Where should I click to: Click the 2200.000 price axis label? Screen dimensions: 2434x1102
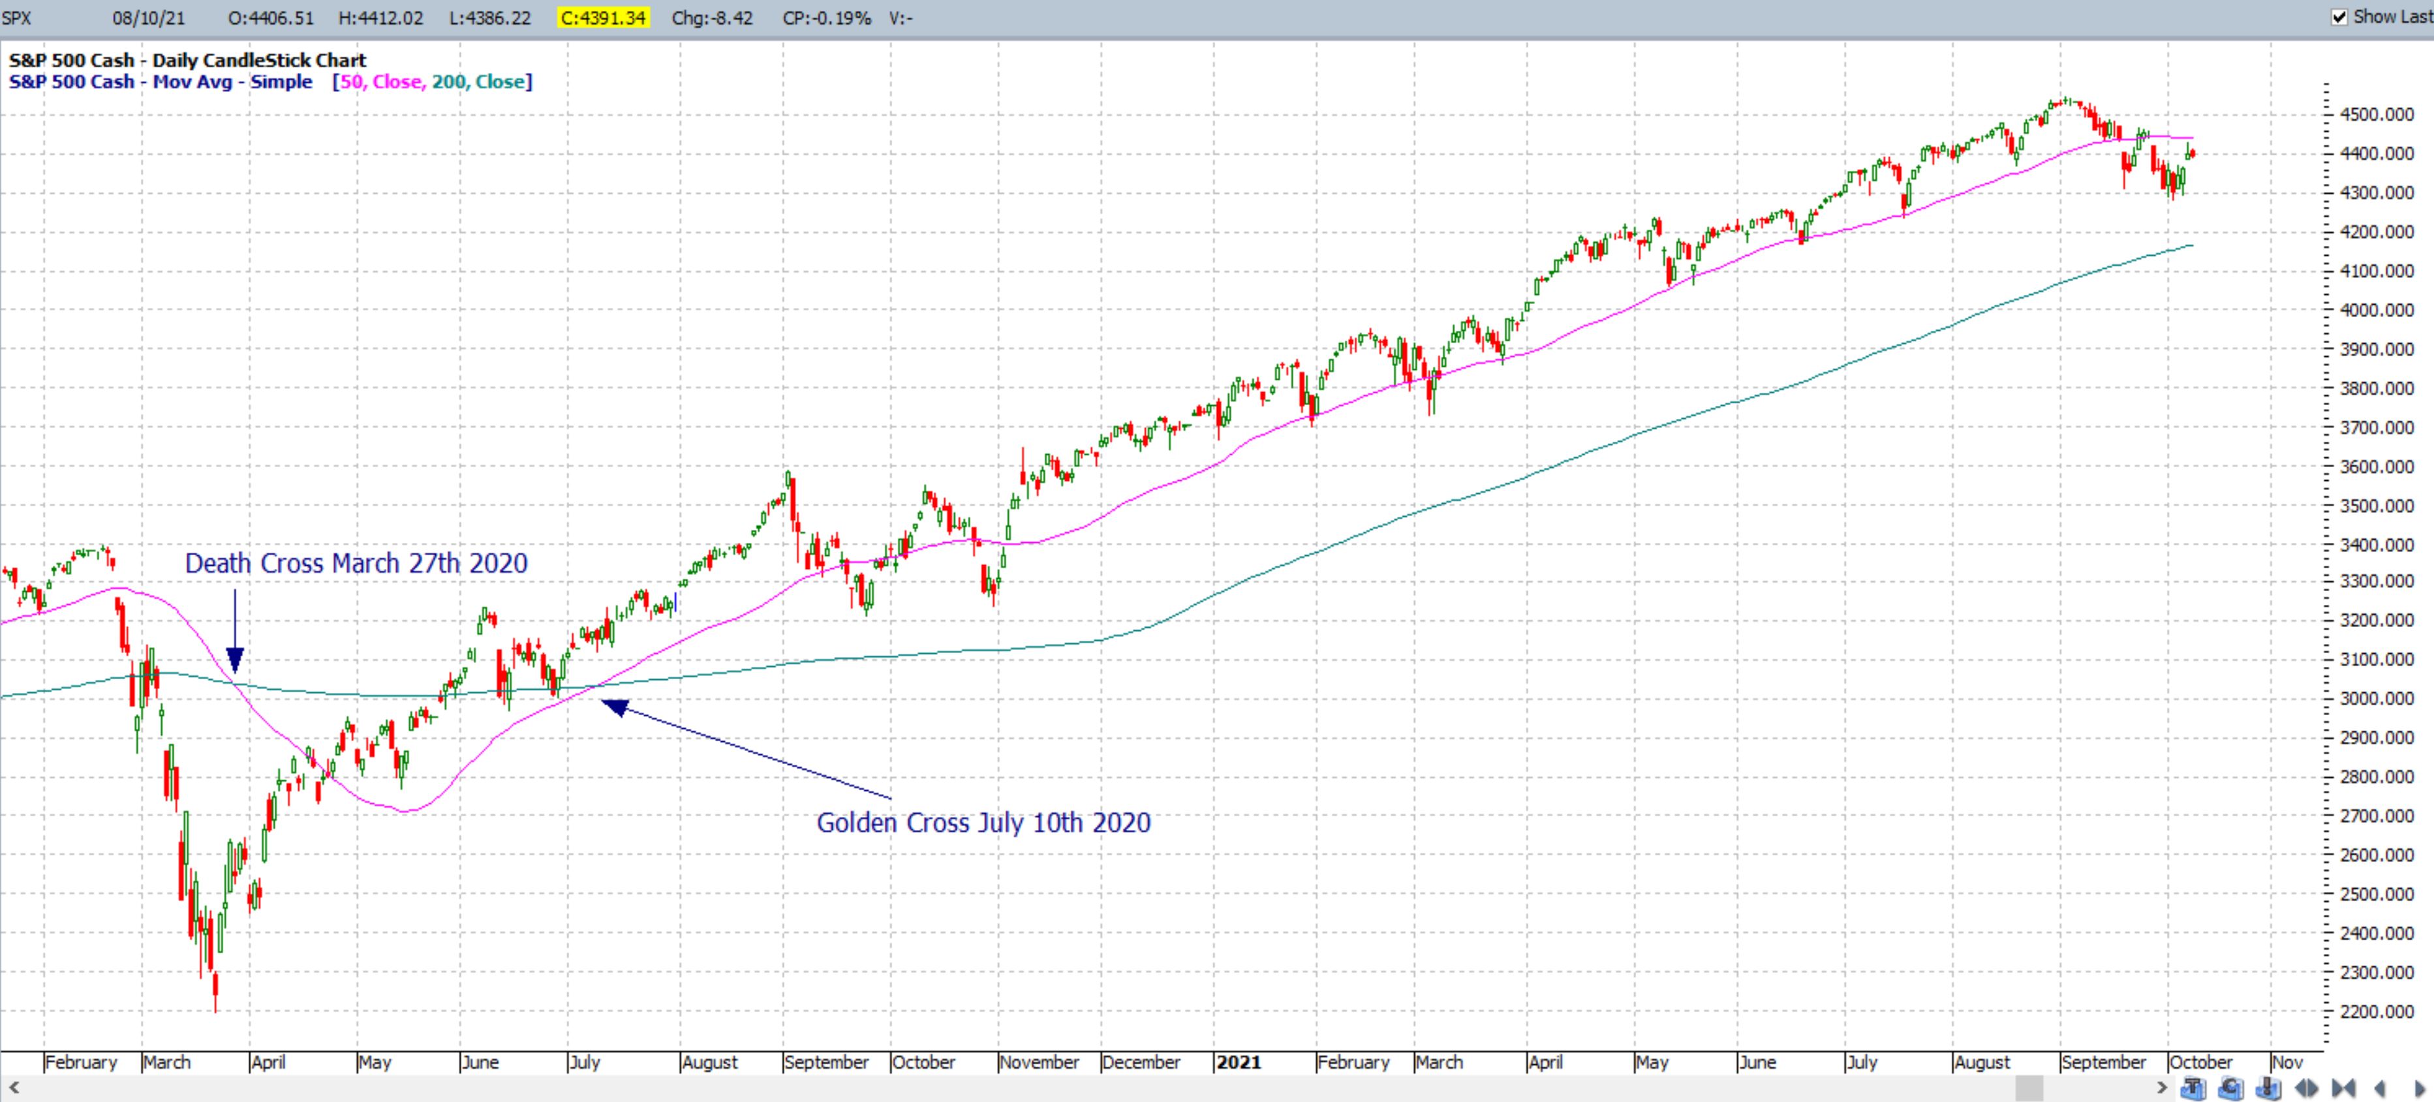(x=2375, y=1011)
